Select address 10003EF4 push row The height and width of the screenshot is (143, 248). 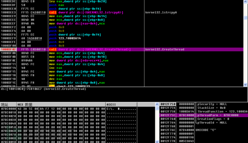tap(8, 31)
